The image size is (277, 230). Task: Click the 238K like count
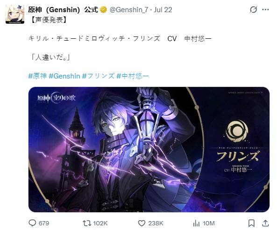tap(156, 223)
